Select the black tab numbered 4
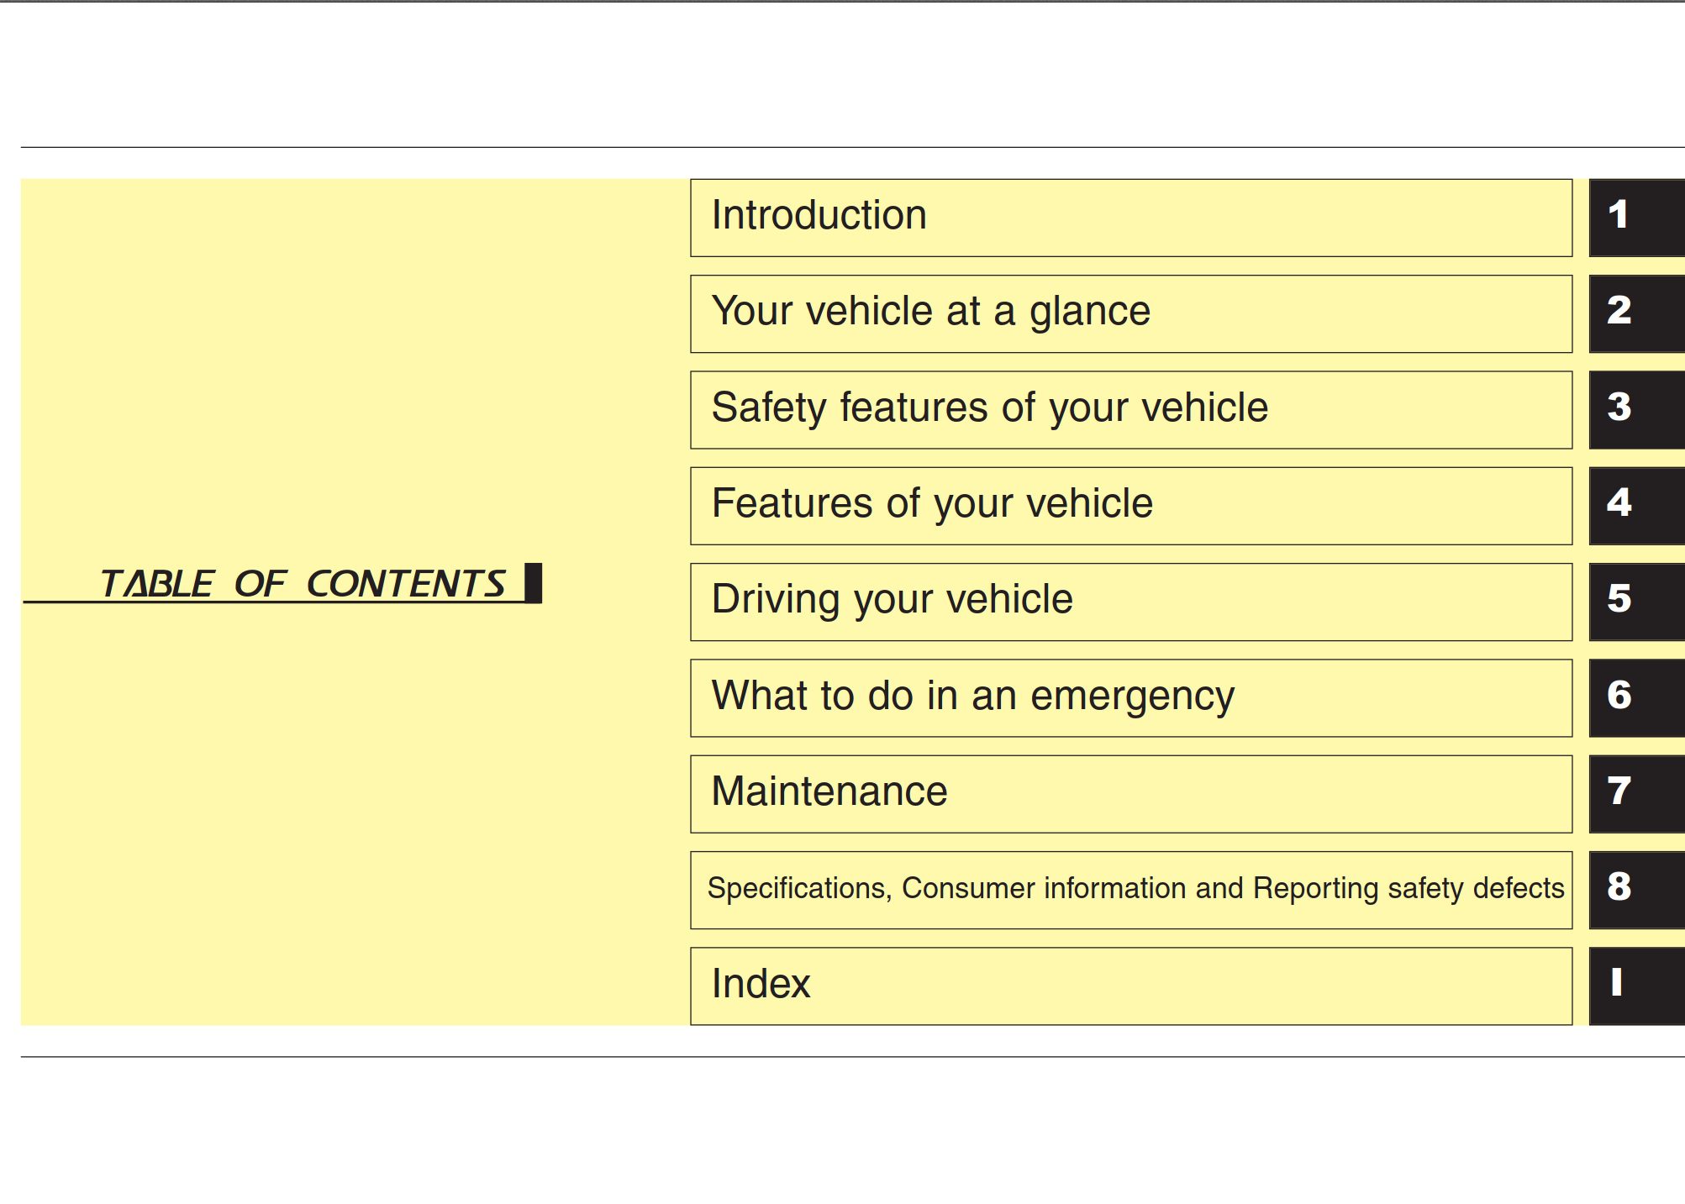The height and width of the screenshot is (1204, 1685). click(1635, 506)
